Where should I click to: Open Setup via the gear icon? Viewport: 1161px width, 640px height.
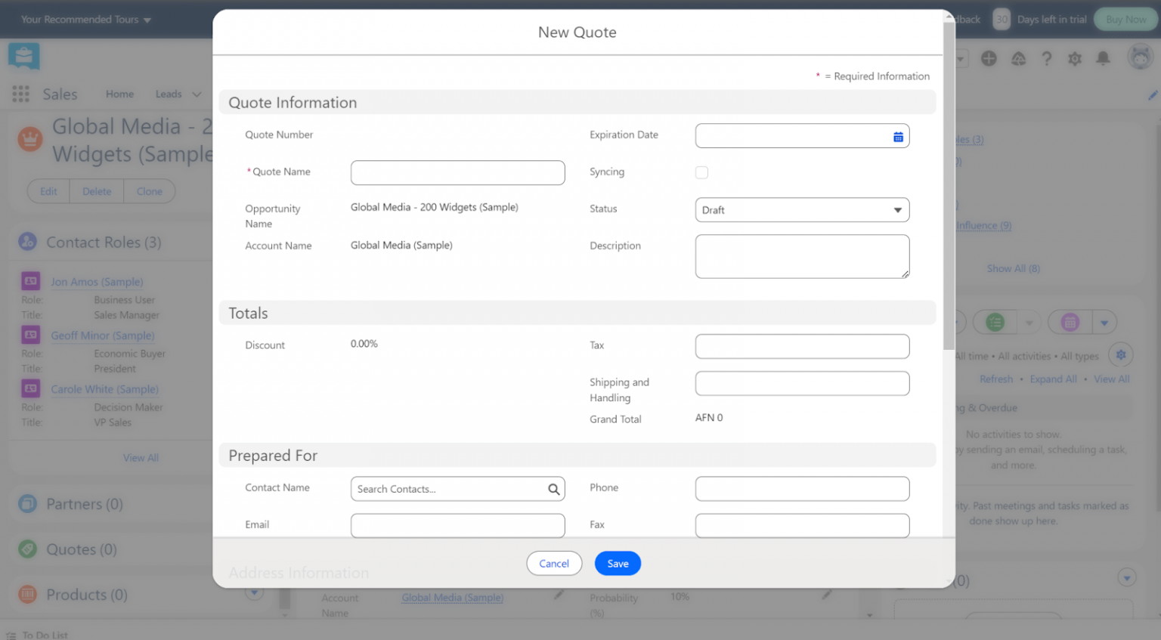click(1074, 57)
